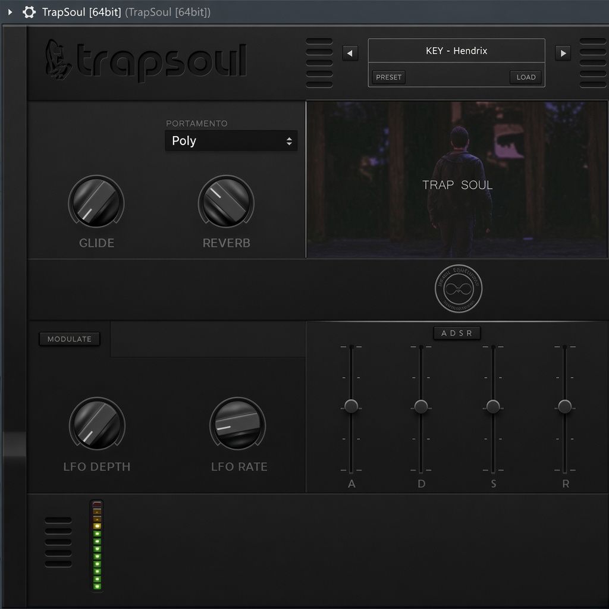Open the Portamento Poly dropdown
This screenshot has height=609, width=609.
(231, 140)
